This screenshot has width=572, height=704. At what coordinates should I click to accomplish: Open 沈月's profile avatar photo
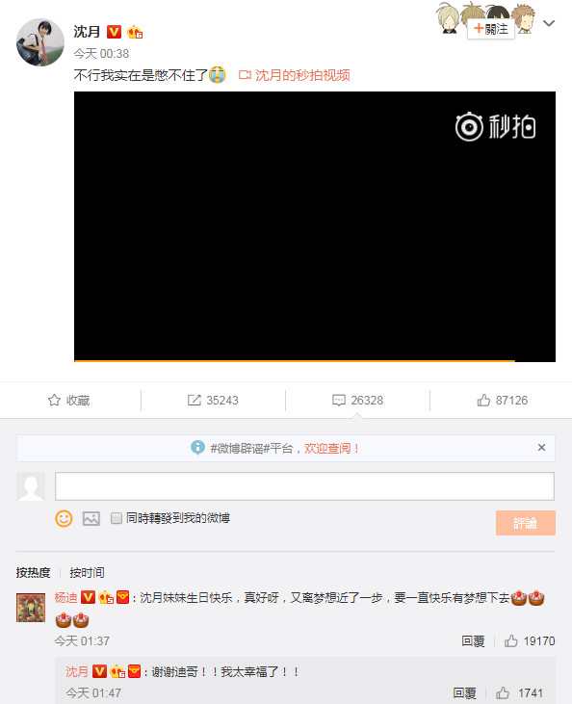click(x=39, y=42)
